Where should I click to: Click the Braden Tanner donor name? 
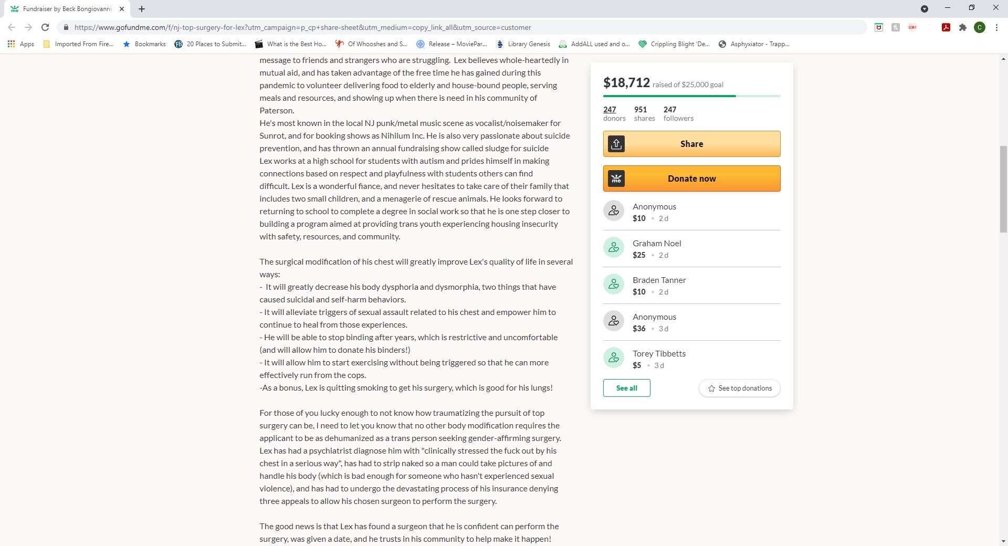[659, 280]
